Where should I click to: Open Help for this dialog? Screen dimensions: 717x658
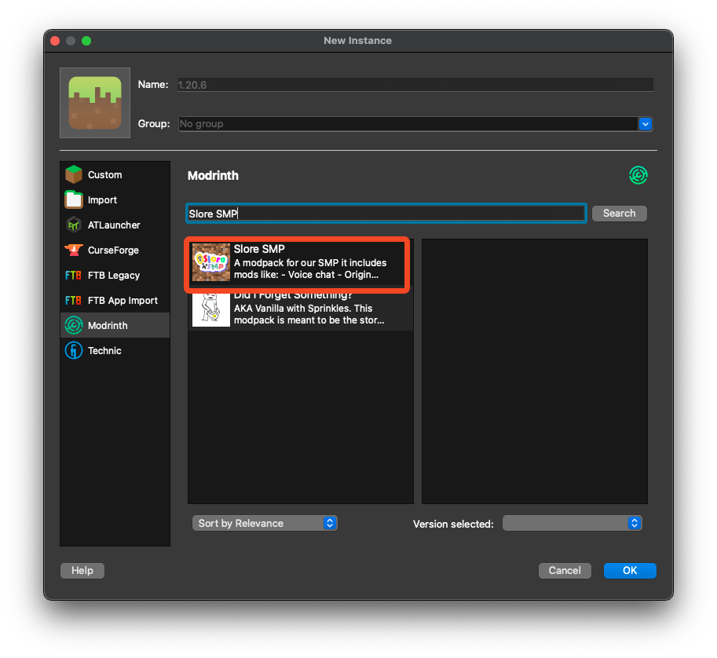pos(82,570)
